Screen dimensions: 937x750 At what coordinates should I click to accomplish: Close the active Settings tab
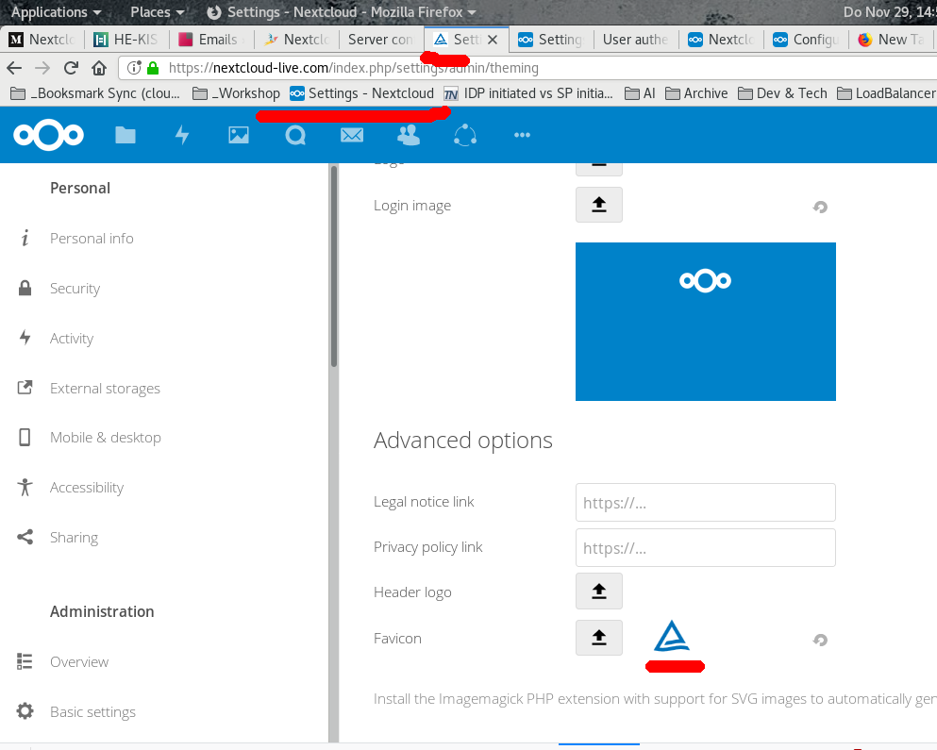[493, 40]
